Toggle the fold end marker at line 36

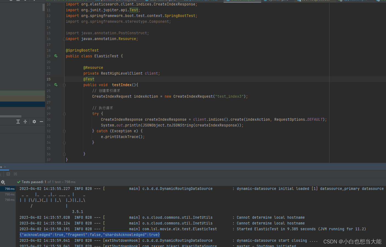(x=64, y=154)
